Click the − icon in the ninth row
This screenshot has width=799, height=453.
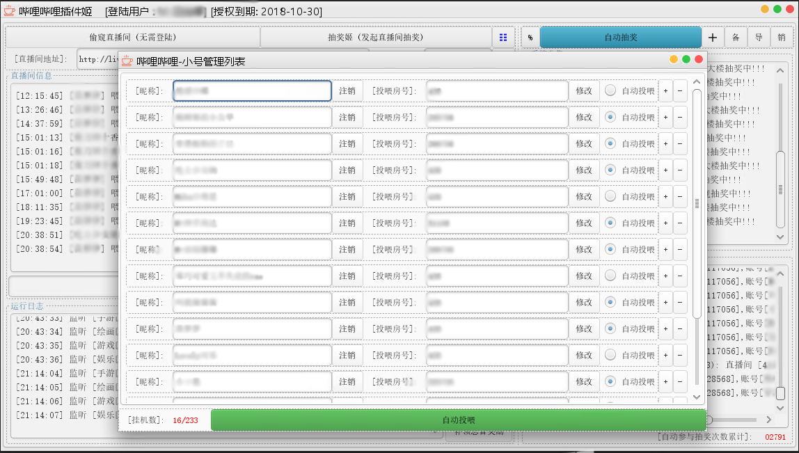coord(680,302)
